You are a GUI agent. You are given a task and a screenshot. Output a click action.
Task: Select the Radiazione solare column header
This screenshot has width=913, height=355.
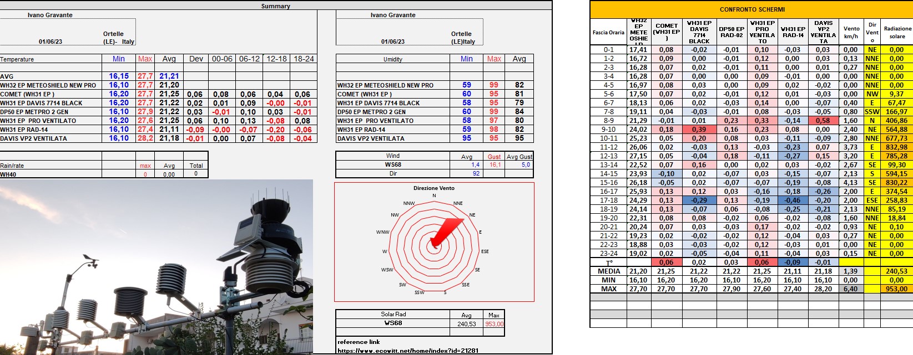pyautogui.click(x=897, y=32)
